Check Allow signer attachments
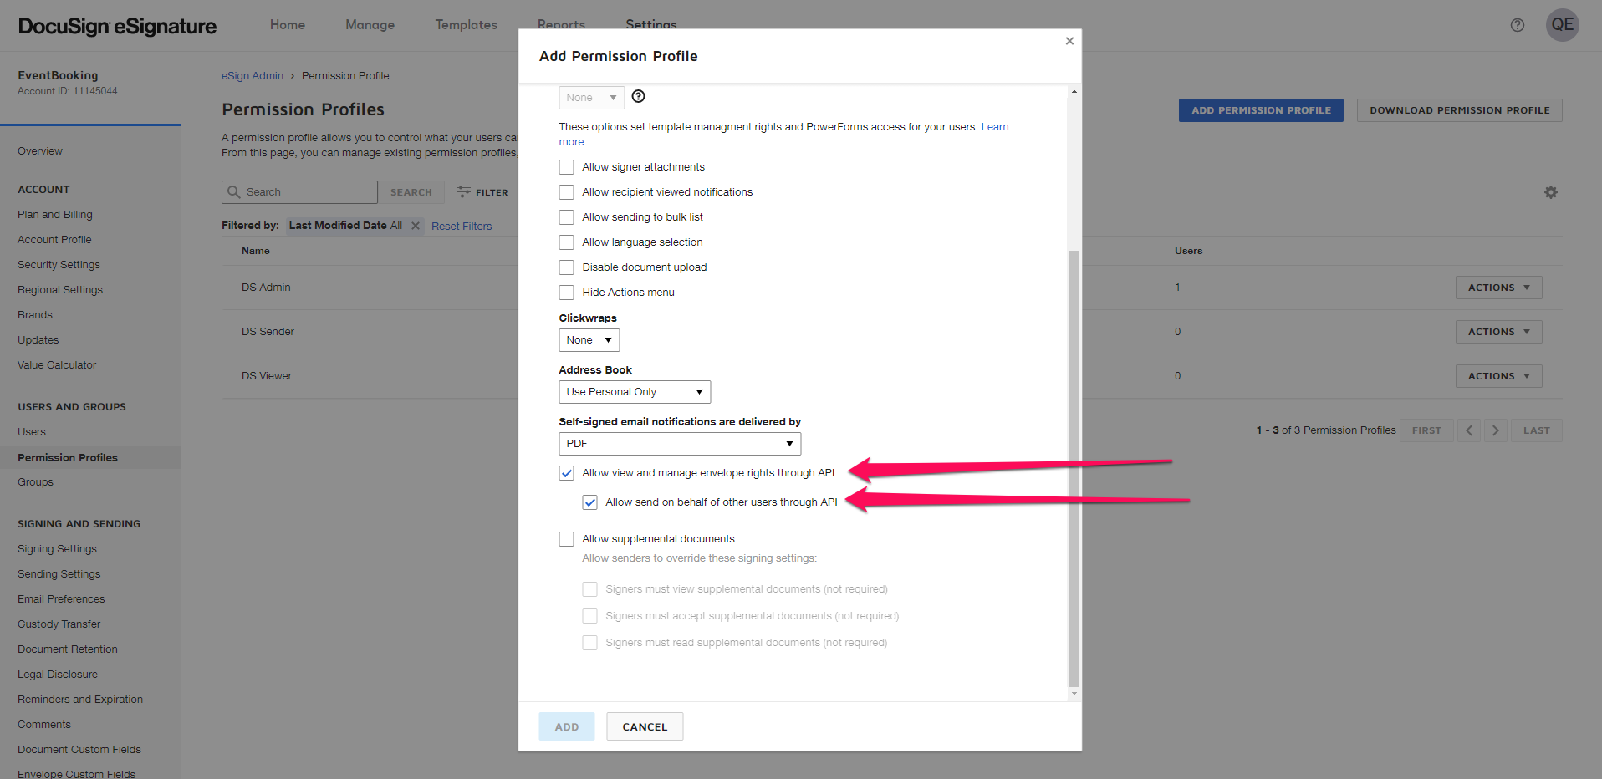 pyautogui.click(x=567, y=167)
